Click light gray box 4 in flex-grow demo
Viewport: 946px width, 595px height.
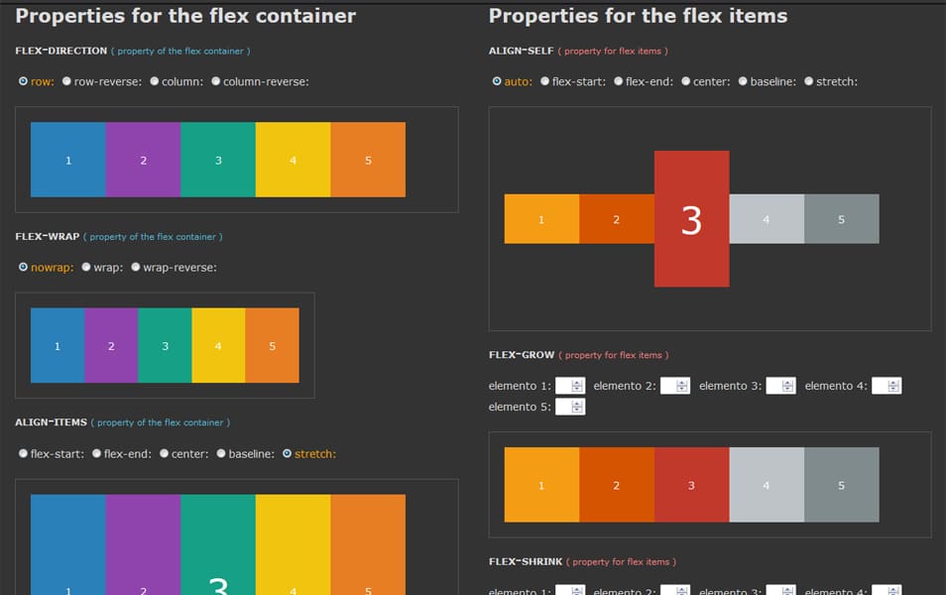[x=767, y=485]
